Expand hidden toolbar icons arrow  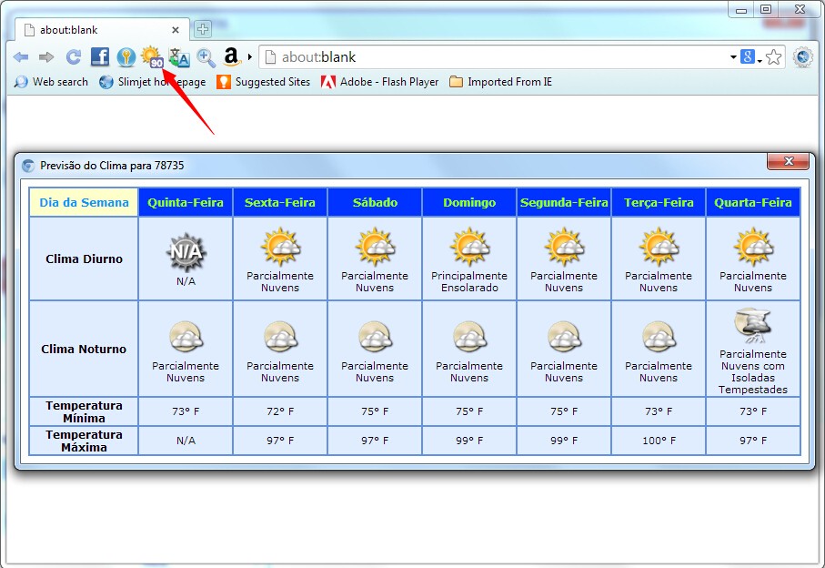(250, 56)
